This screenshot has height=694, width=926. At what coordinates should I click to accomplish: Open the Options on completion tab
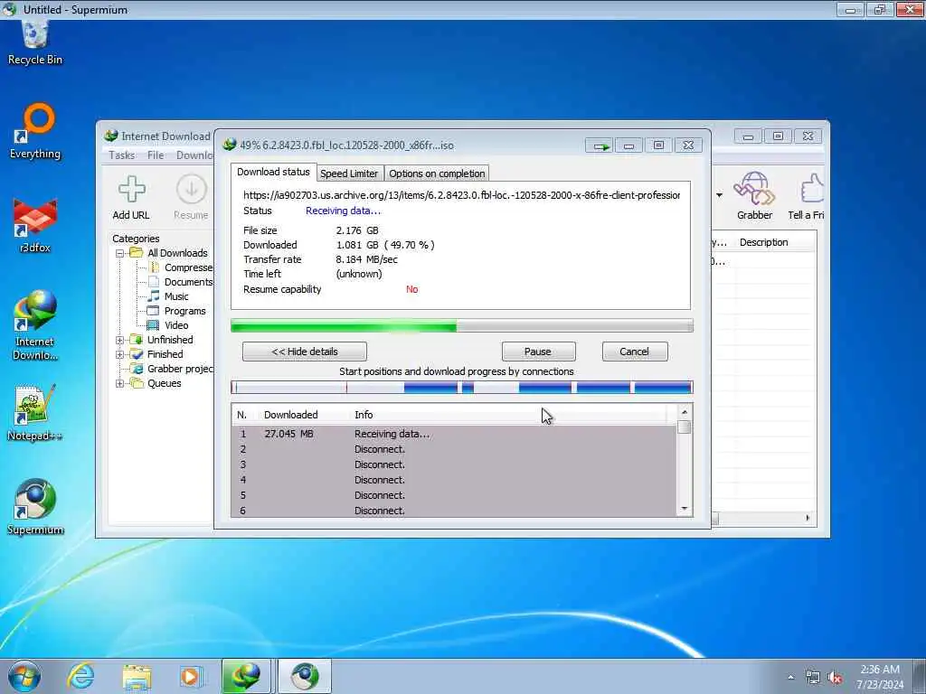coord(437,173)
